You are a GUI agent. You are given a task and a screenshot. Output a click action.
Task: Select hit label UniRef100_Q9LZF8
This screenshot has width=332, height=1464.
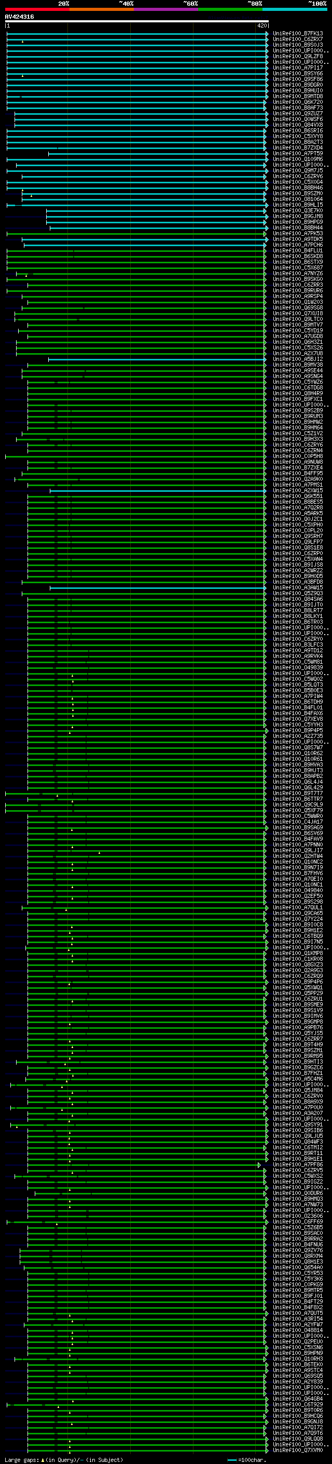click(x=298, y=56)
